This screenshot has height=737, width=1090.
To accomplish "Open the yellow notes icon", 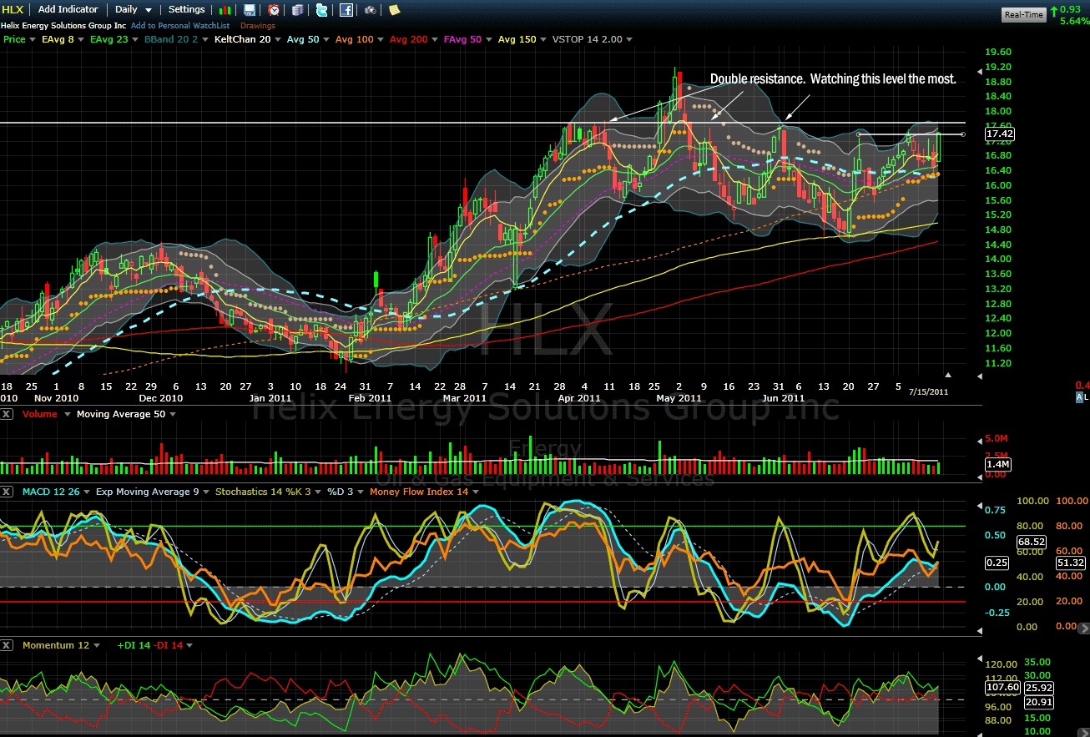I will (x=394, y=10).
